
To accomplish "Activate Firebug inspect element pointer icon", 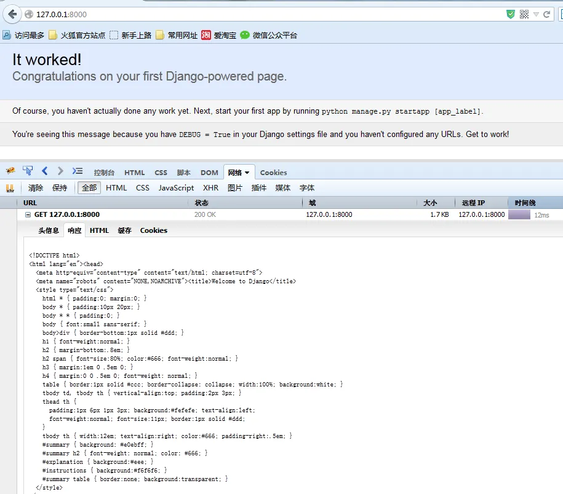I will 28,171.
